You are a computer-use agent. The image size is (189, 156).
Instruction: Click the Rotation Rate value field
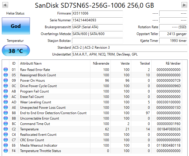click(x=173, y=27)
